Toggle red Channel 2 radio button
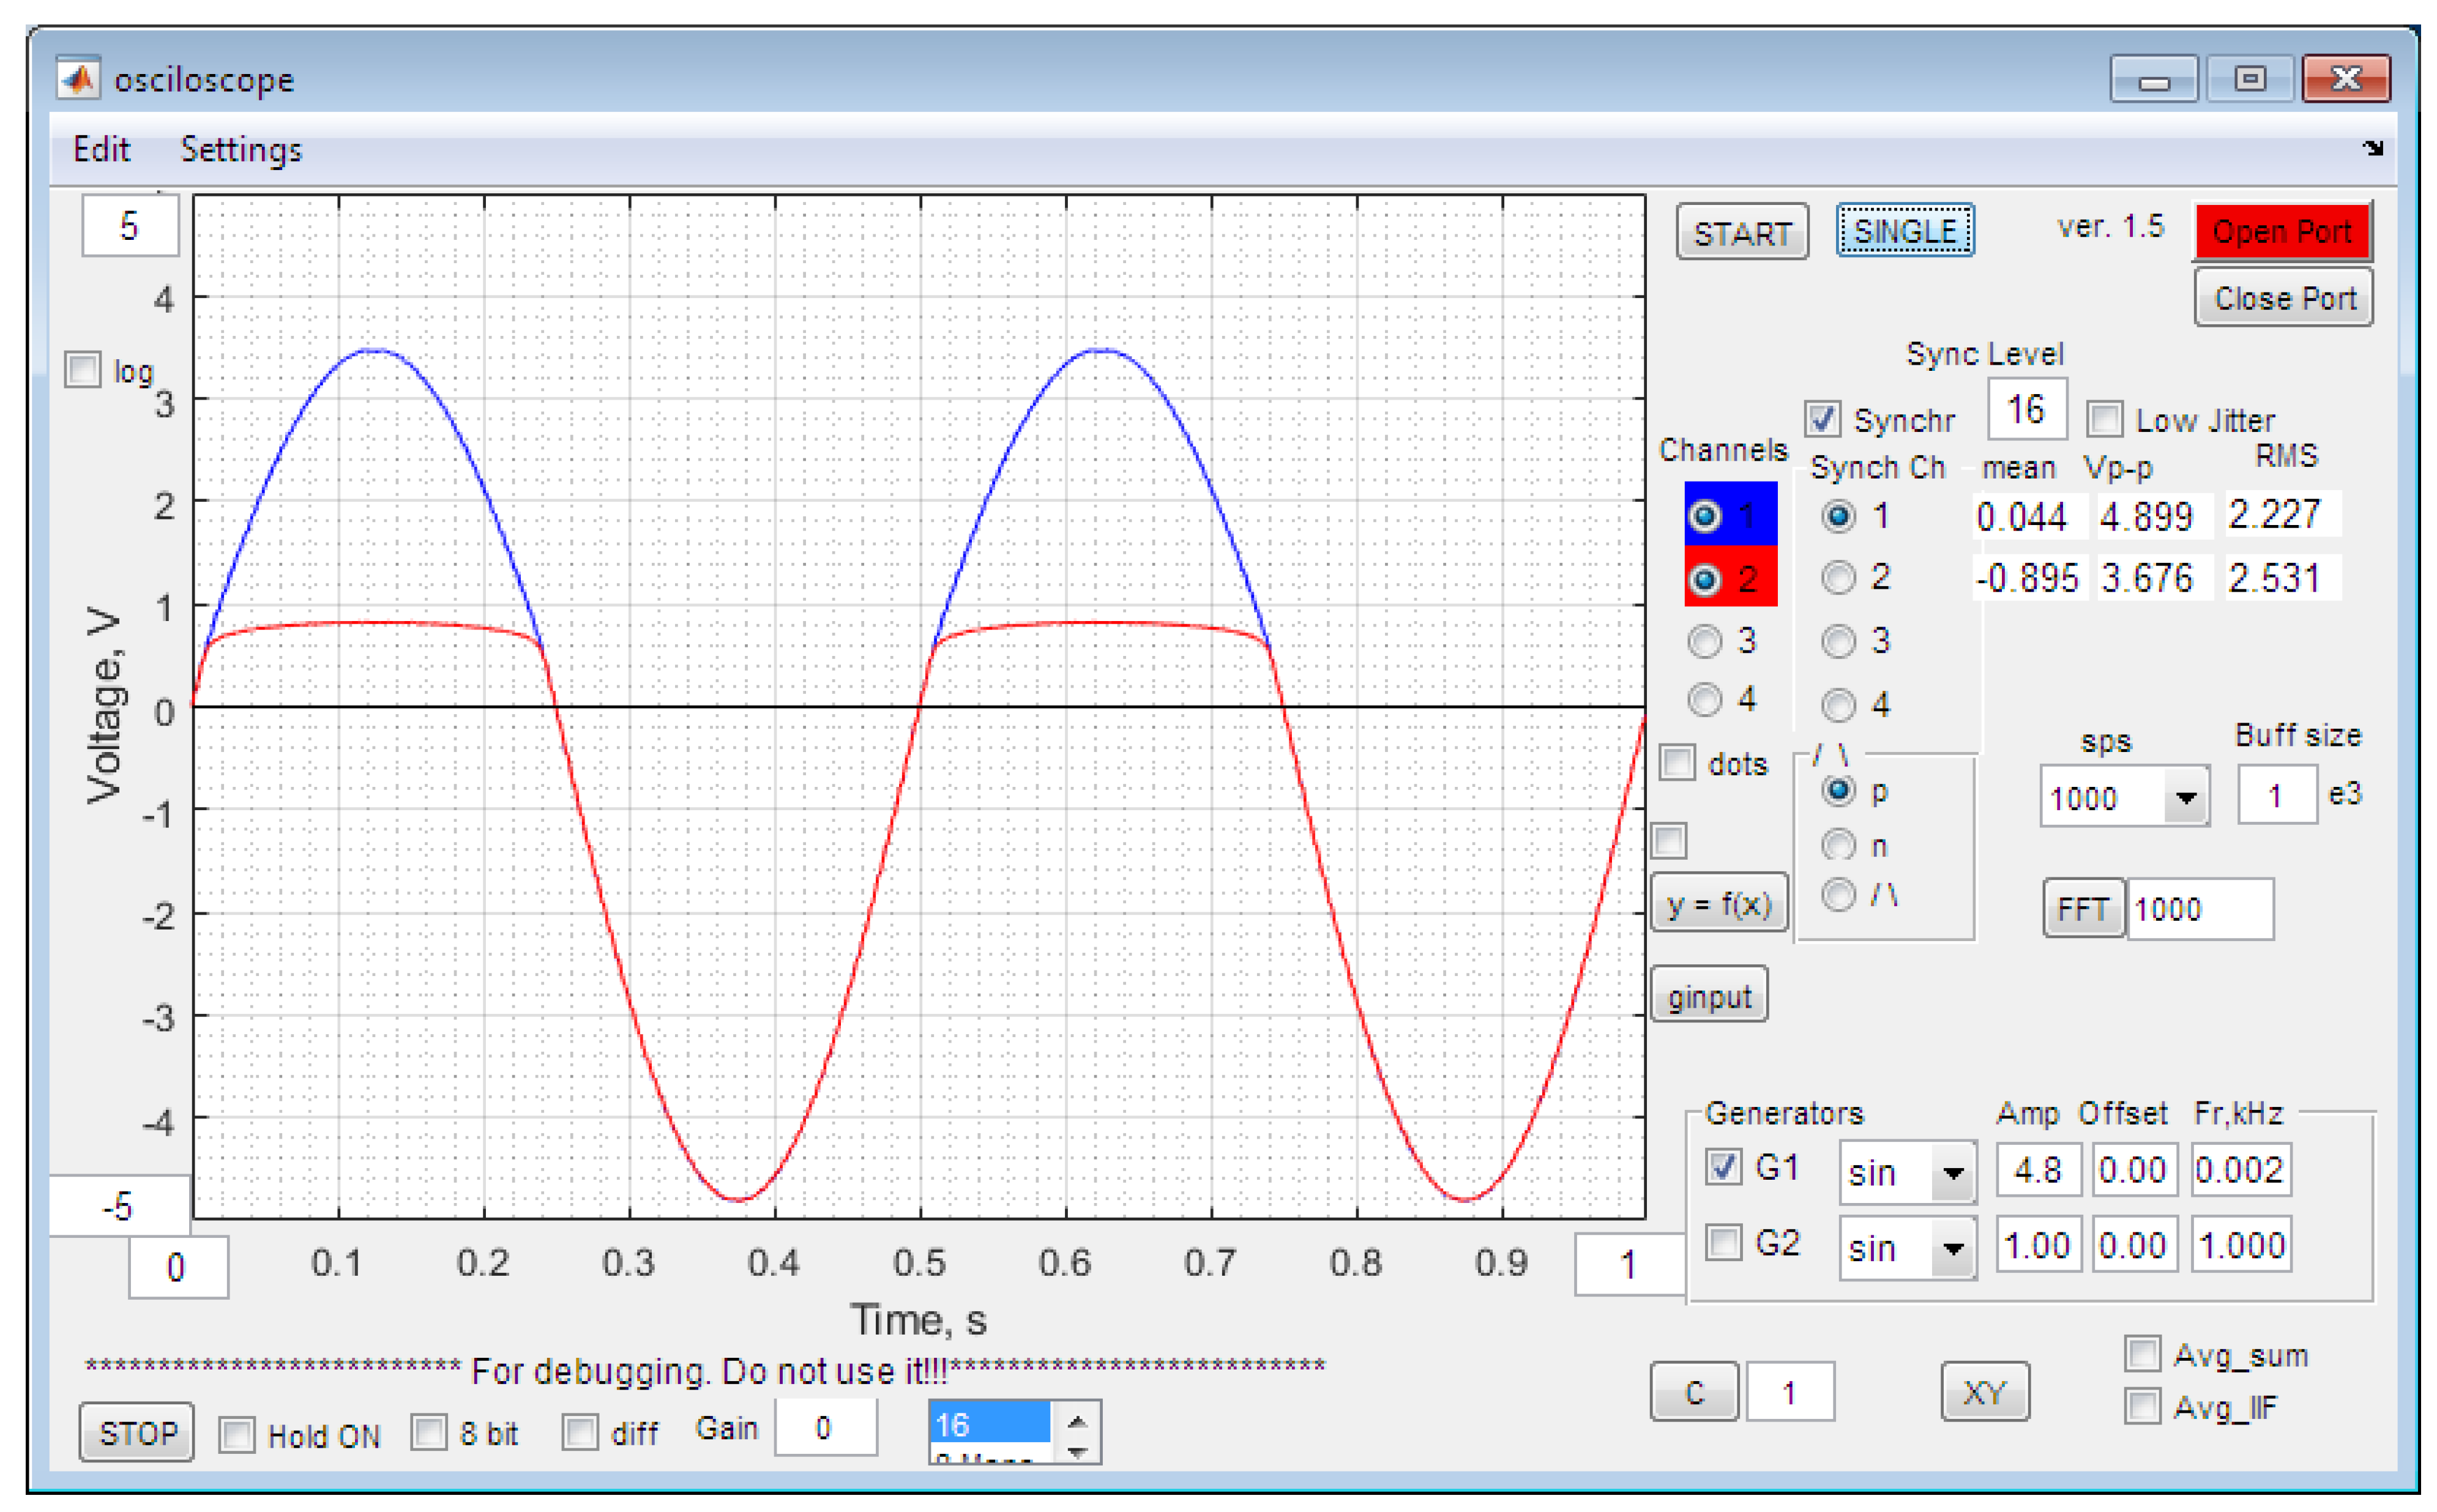This screenshot has width=2437, height=1512. (x=1704, y=579)
